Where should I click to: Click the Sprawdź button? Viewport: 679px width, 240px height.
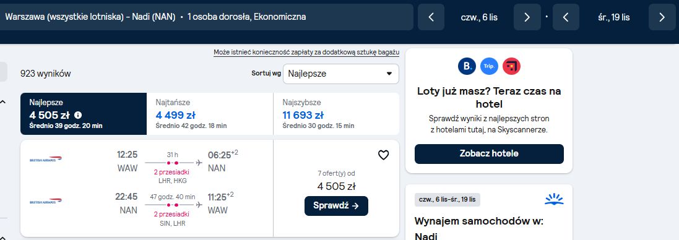coord(336,206)
